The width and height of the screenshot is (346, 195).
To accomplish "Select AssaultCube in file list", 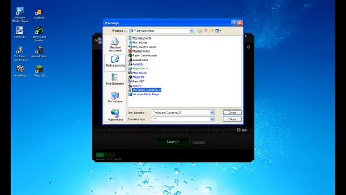I will [138, 60].
